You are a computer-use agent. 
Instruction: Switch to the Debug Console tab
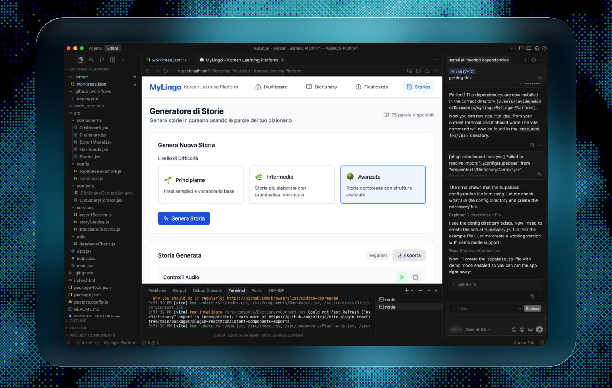tap(207, 290)
